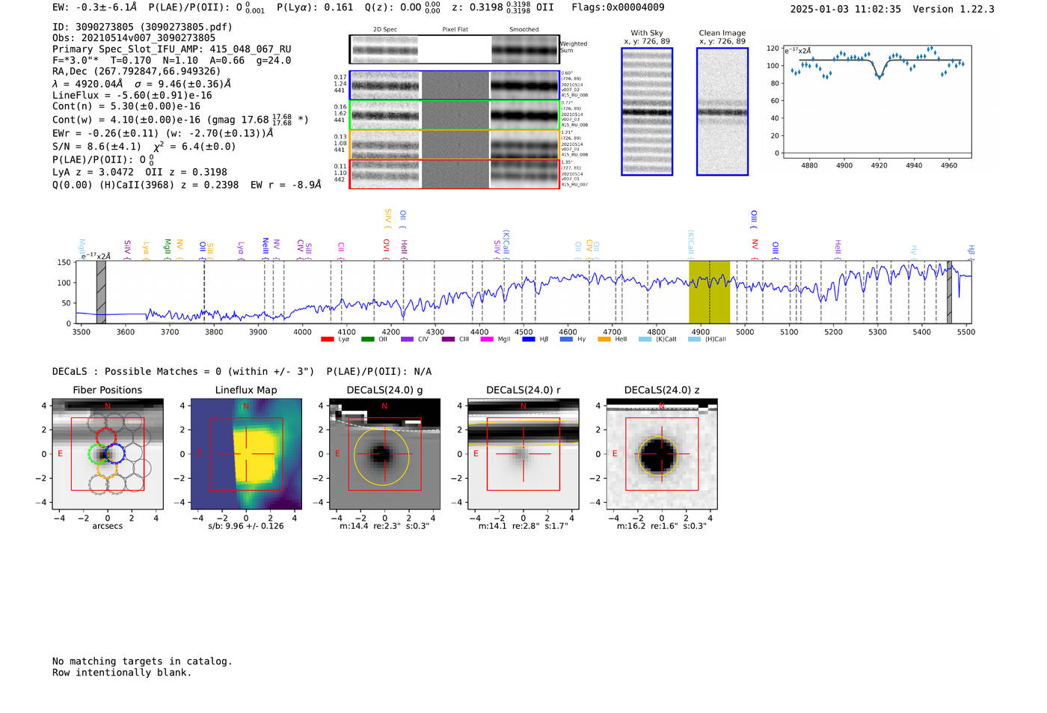Click the λ = 4920.04Å wavelength line
Image resolution: width=1047 pixels, height=713 pixels.
coord(142,84)
